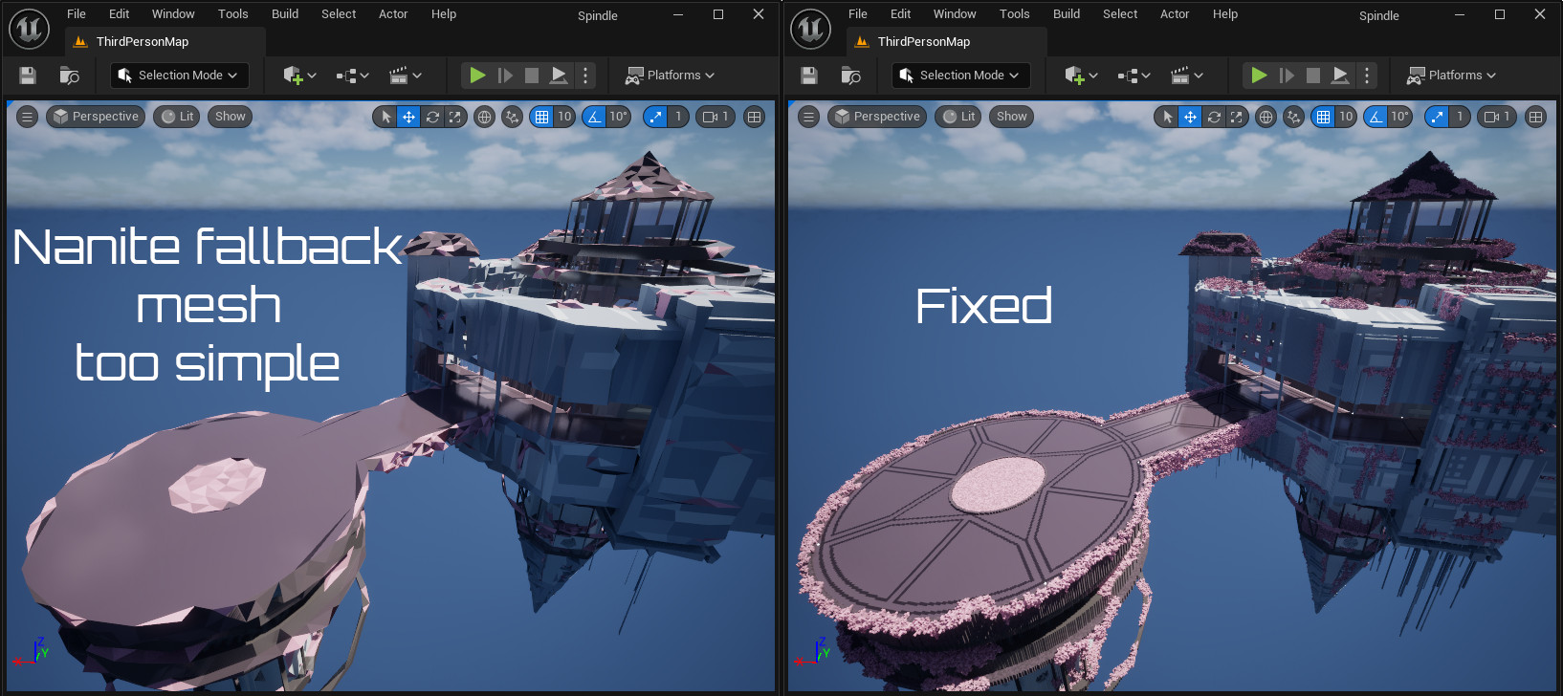Toggle rotation snapping in the right viewport
This screenshot has width=1563, height=696.
click(1376, 117)
